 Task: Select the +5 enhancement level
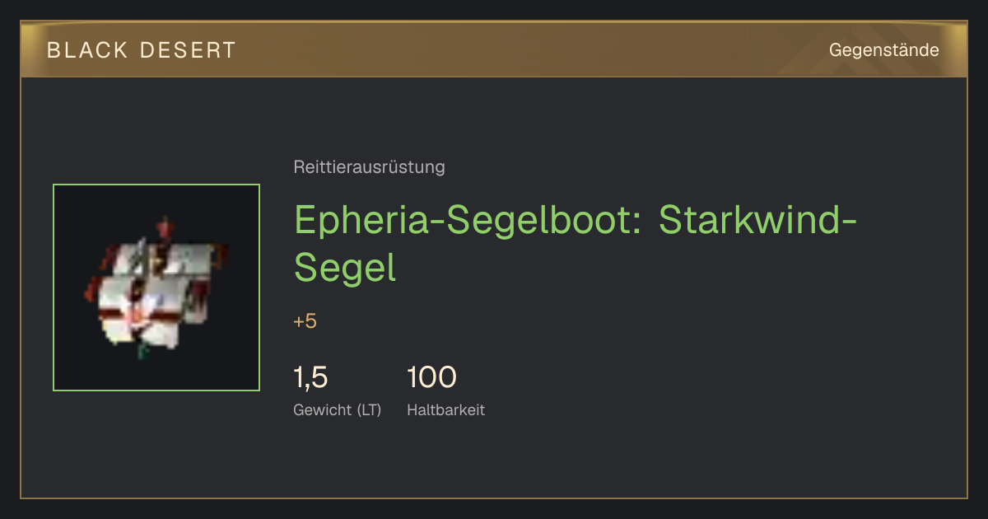click(305, 321)
